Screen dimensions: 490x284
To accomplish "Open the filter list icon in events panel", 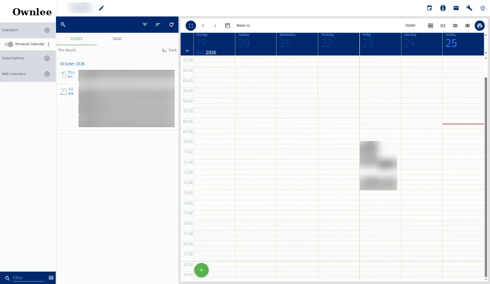I will pos(145,25).
